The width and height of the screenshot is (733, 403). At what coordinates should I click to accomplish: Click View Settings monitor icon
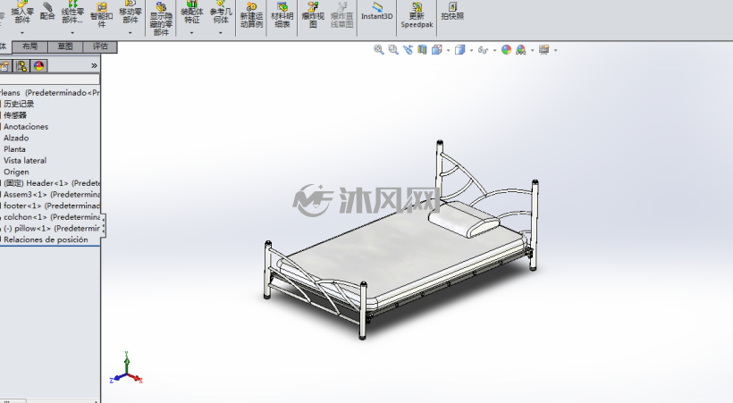543,49
